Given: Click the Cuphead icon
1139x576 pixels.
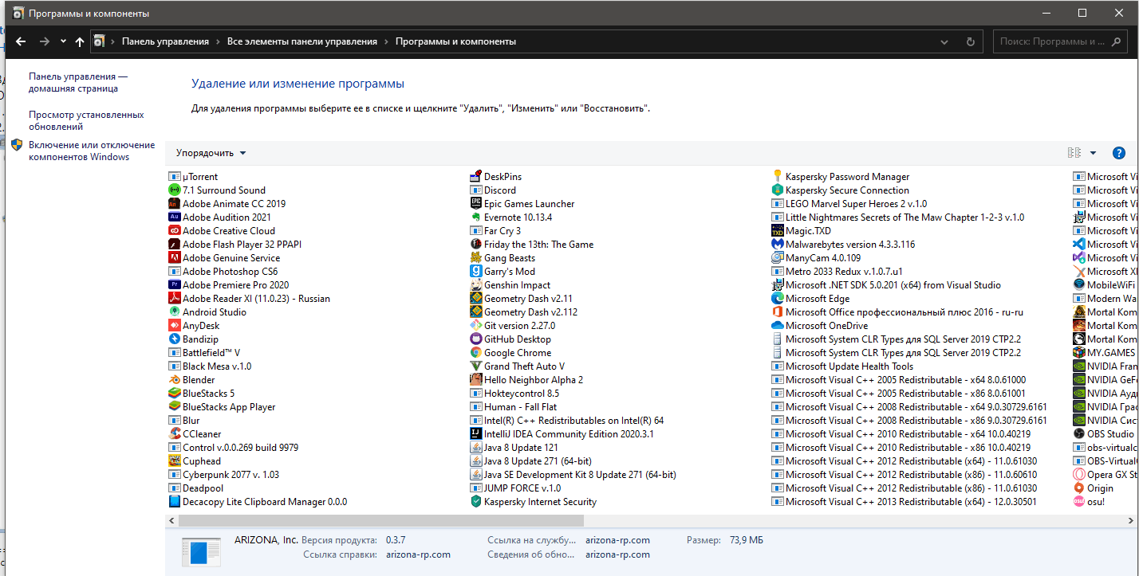Looking at the screenshot, I should tap(175, 461).
